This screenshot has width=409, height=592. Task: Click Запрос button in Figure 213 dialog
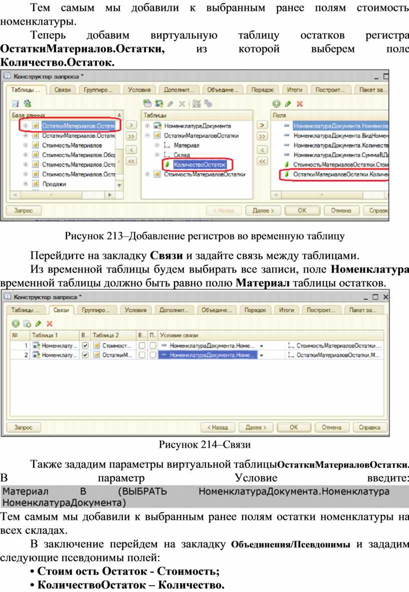click(24, 211)
